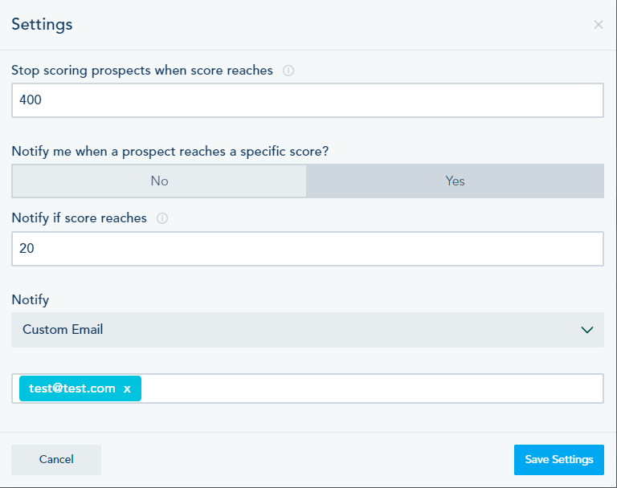The image size is (617, 488).
Task: Click info icon next to Notify if score reaches
Action: pyautogui.click(x=162, y=218)
